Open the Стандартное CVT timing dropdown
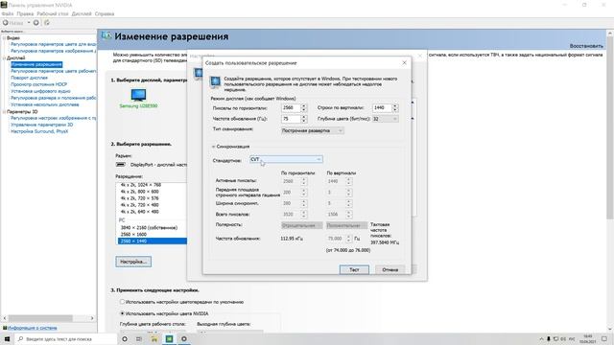This screenshot has width=614, height=345. pos(286,159)
